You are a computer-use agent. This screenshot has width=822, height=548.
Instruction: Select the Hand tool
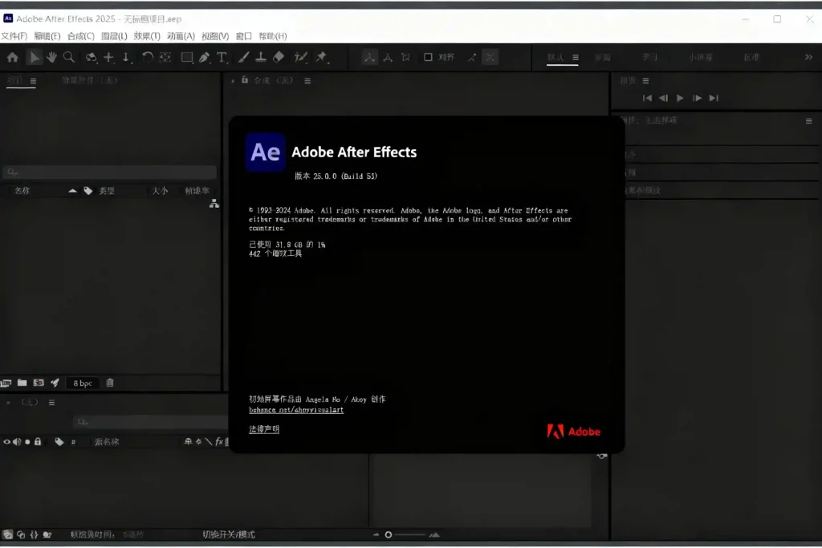[x=51, y=57]
